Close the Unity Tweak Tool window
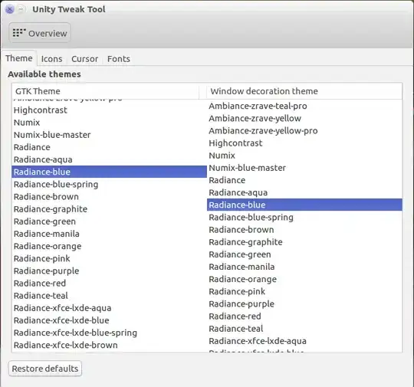 pos(9,9)
